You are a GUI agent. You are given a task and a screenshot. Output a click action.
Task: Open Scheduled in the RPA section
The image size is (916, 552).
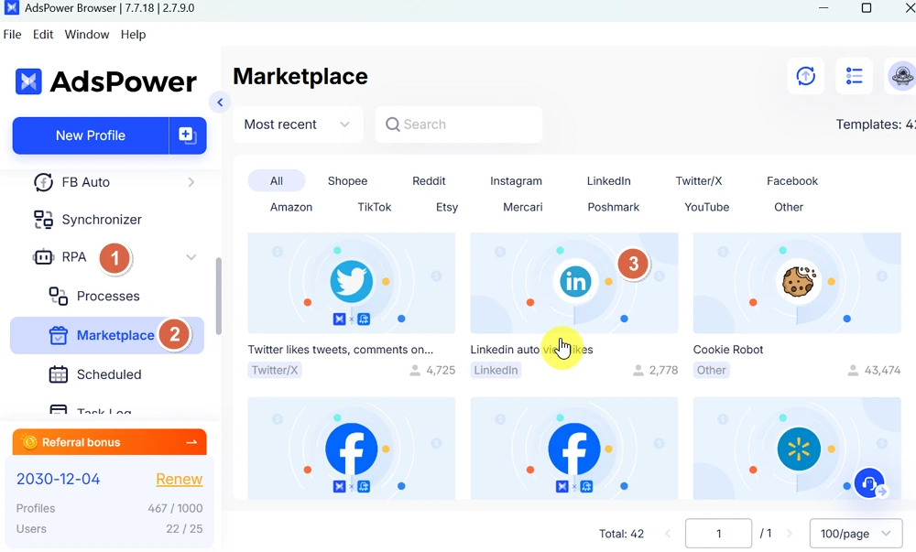[x=108, y=374]
